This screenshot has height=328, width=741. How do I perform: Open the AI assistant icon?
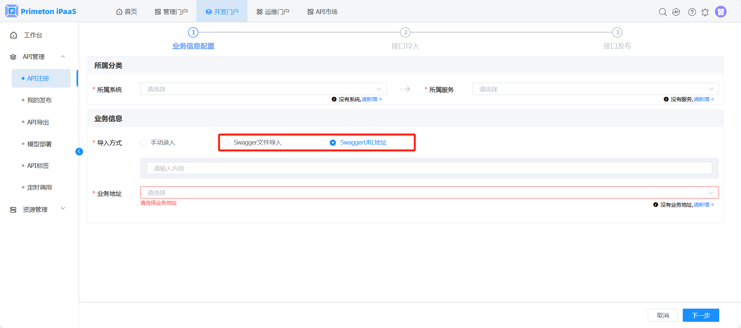(x=676, y=12)
